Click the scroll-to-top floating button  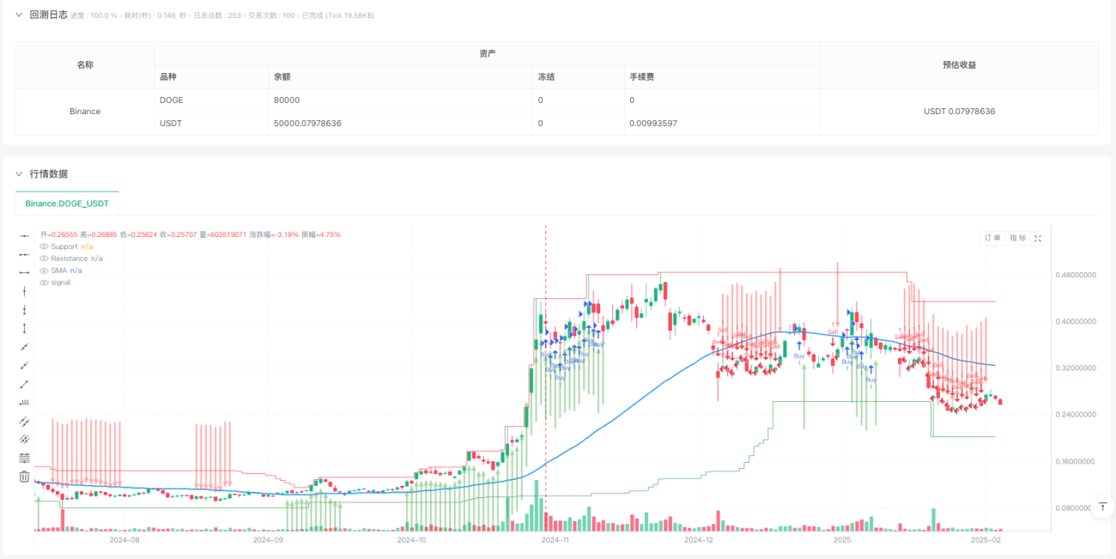(1102, 507)
